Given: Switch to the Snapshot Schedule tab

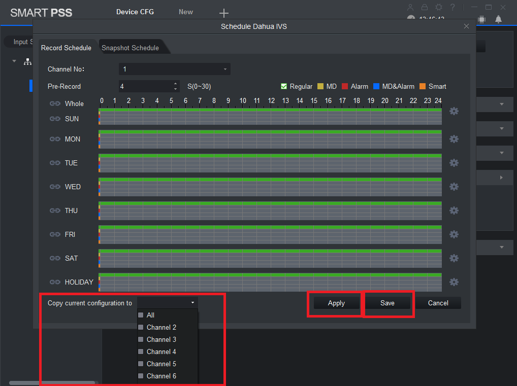Looking at the screenshot, I should pyautogui.click(x=130, y=48).
